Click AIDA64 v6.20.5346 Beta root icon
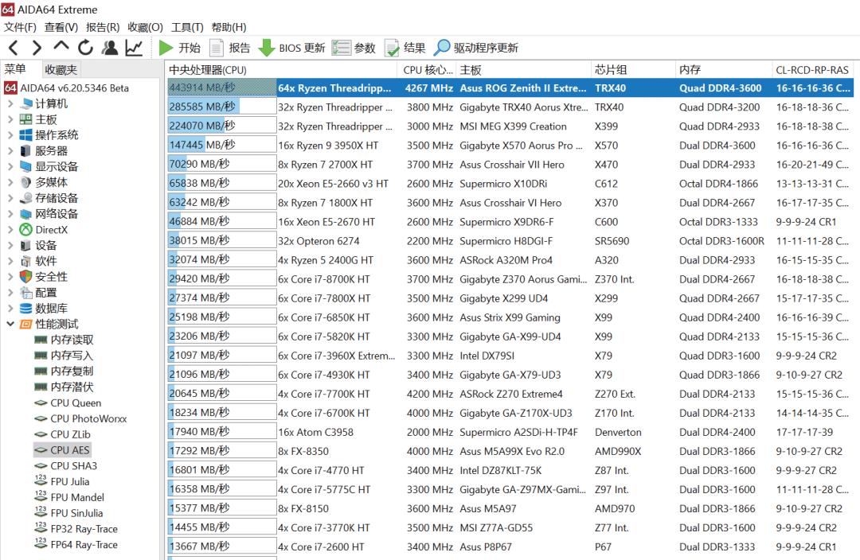The height and width of the screenshot is (560, 860). (10, 87)
